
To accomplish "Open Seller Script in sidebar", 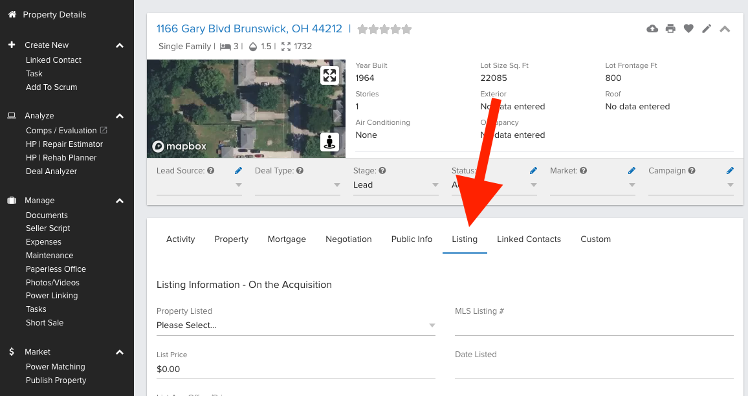I will click(48, 228).
